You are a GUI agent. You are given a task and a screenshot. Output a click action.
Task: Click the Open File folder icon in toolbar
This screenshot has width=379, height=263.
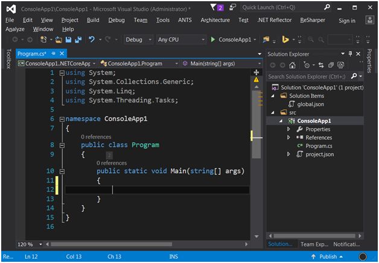click(x=59, y=40)
